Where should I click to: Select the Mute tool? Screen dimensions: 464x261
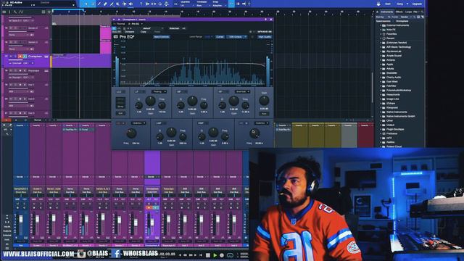coord(117,4)
